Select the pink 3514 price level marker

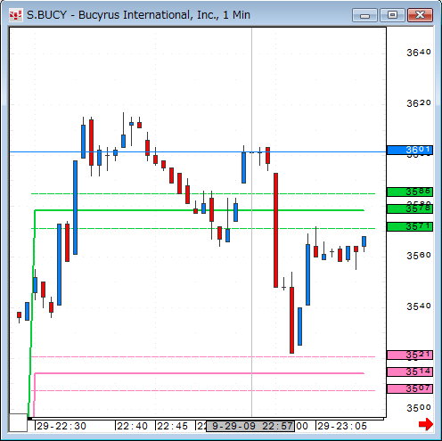[410, 372]
